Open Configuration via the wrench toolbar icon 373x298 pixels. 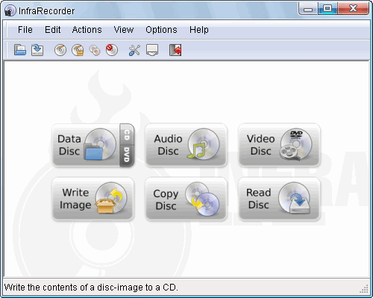tap(134, 50)
